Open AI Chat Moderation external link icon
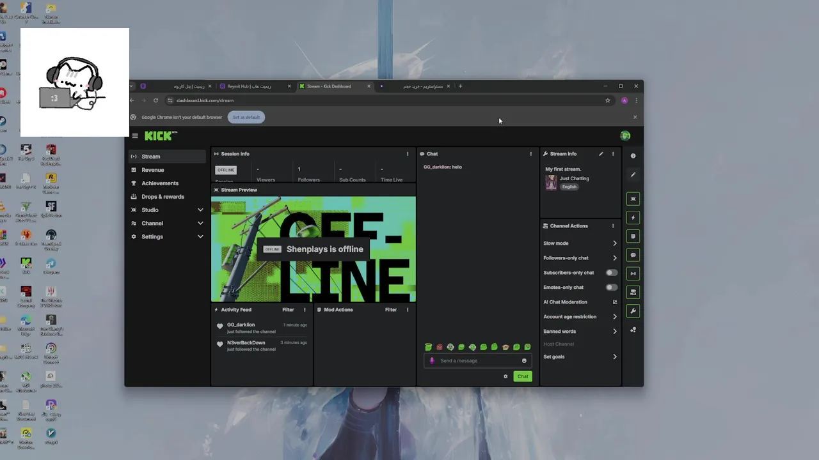The height and width of the screenshot is (460, 819). (615, 302)
